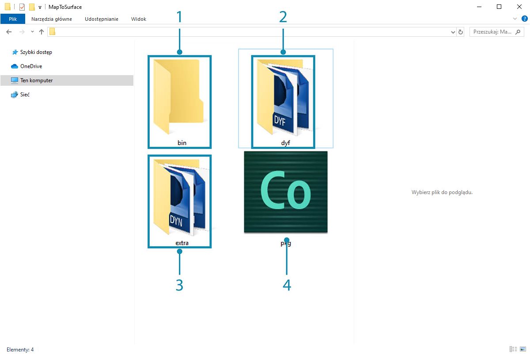This screenshot has width=530, height=355.
Task: Open the Plik menu
Action: (x=13, y=19)
